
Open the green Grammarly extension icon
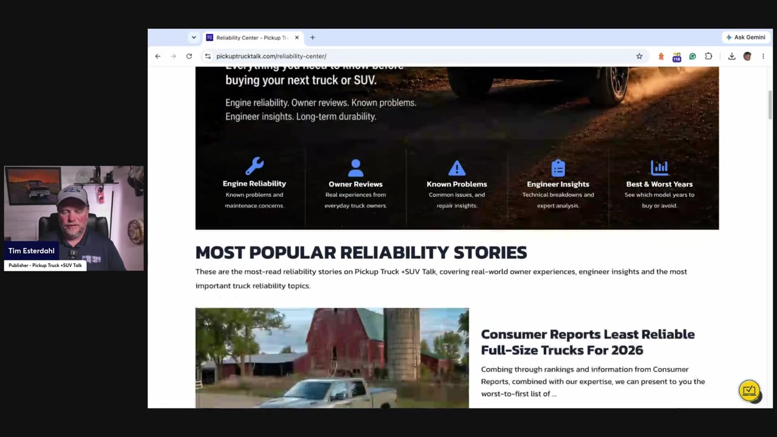point(693,56)
